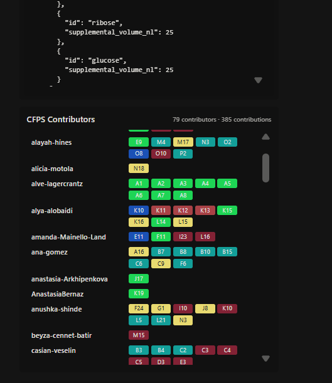Click the N18 badge next to alicia-motola
The height and width of the screenshot is (383, 332).
click(x=139, y=168)
